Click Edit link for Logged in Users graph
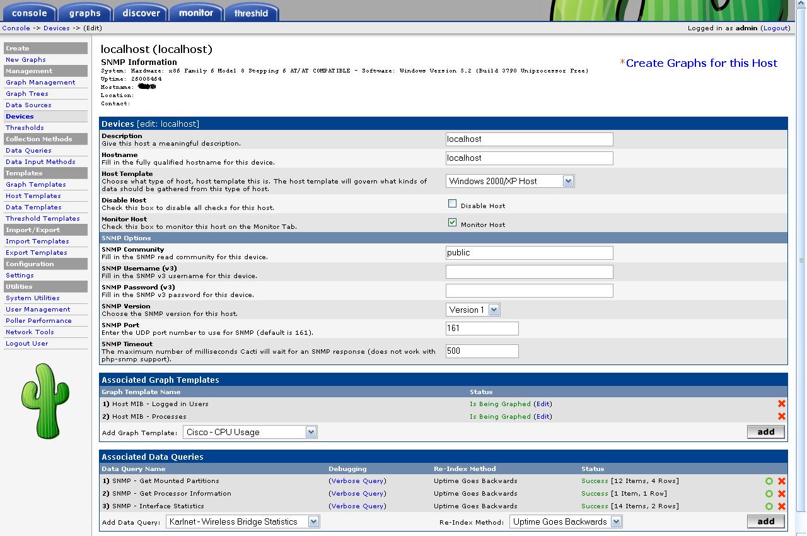 tap(543, 404)
